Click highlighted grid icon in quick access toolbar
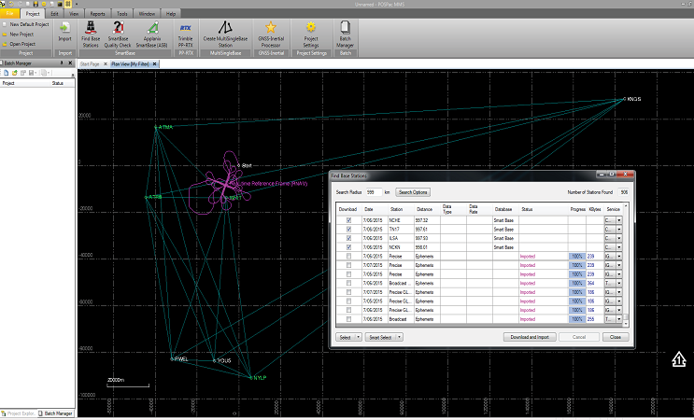694x420 pixels. (x=68, y=4)
